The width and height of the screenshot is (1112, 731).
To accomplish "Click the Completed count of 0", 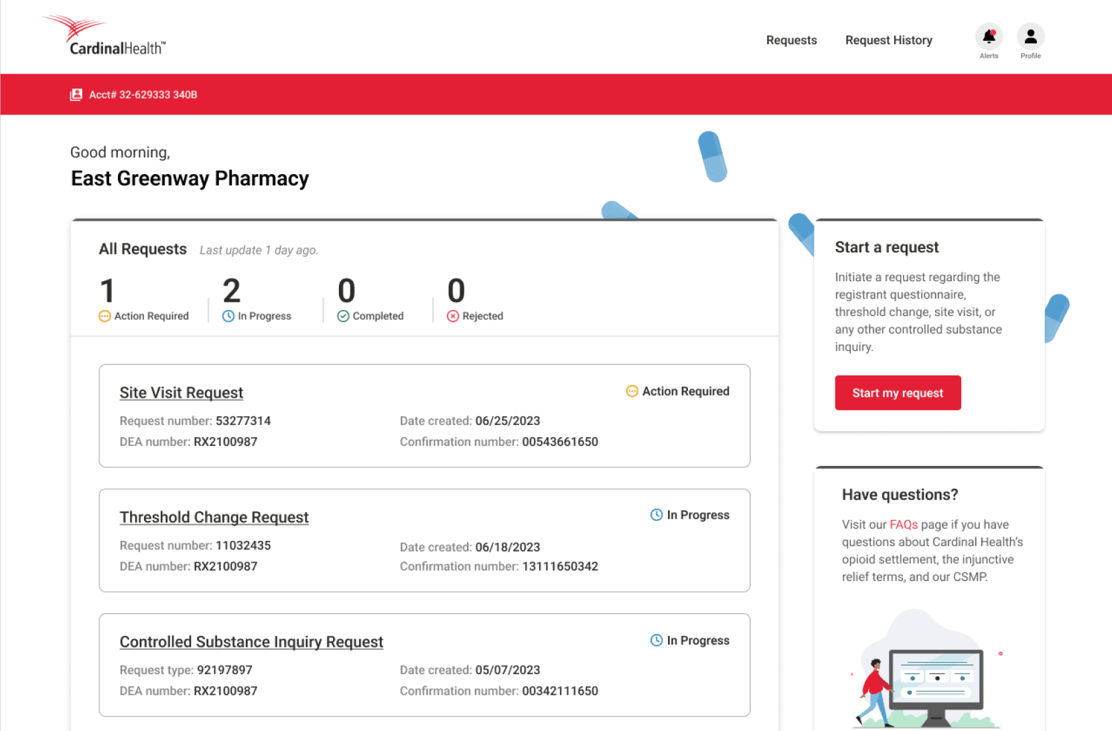I will [346, 291].
